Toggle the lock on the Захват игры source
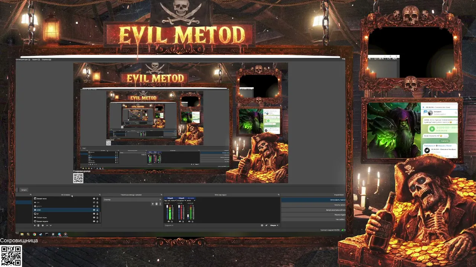The height and width of the screenshot is (267, 476). click(x=97, y=218)
